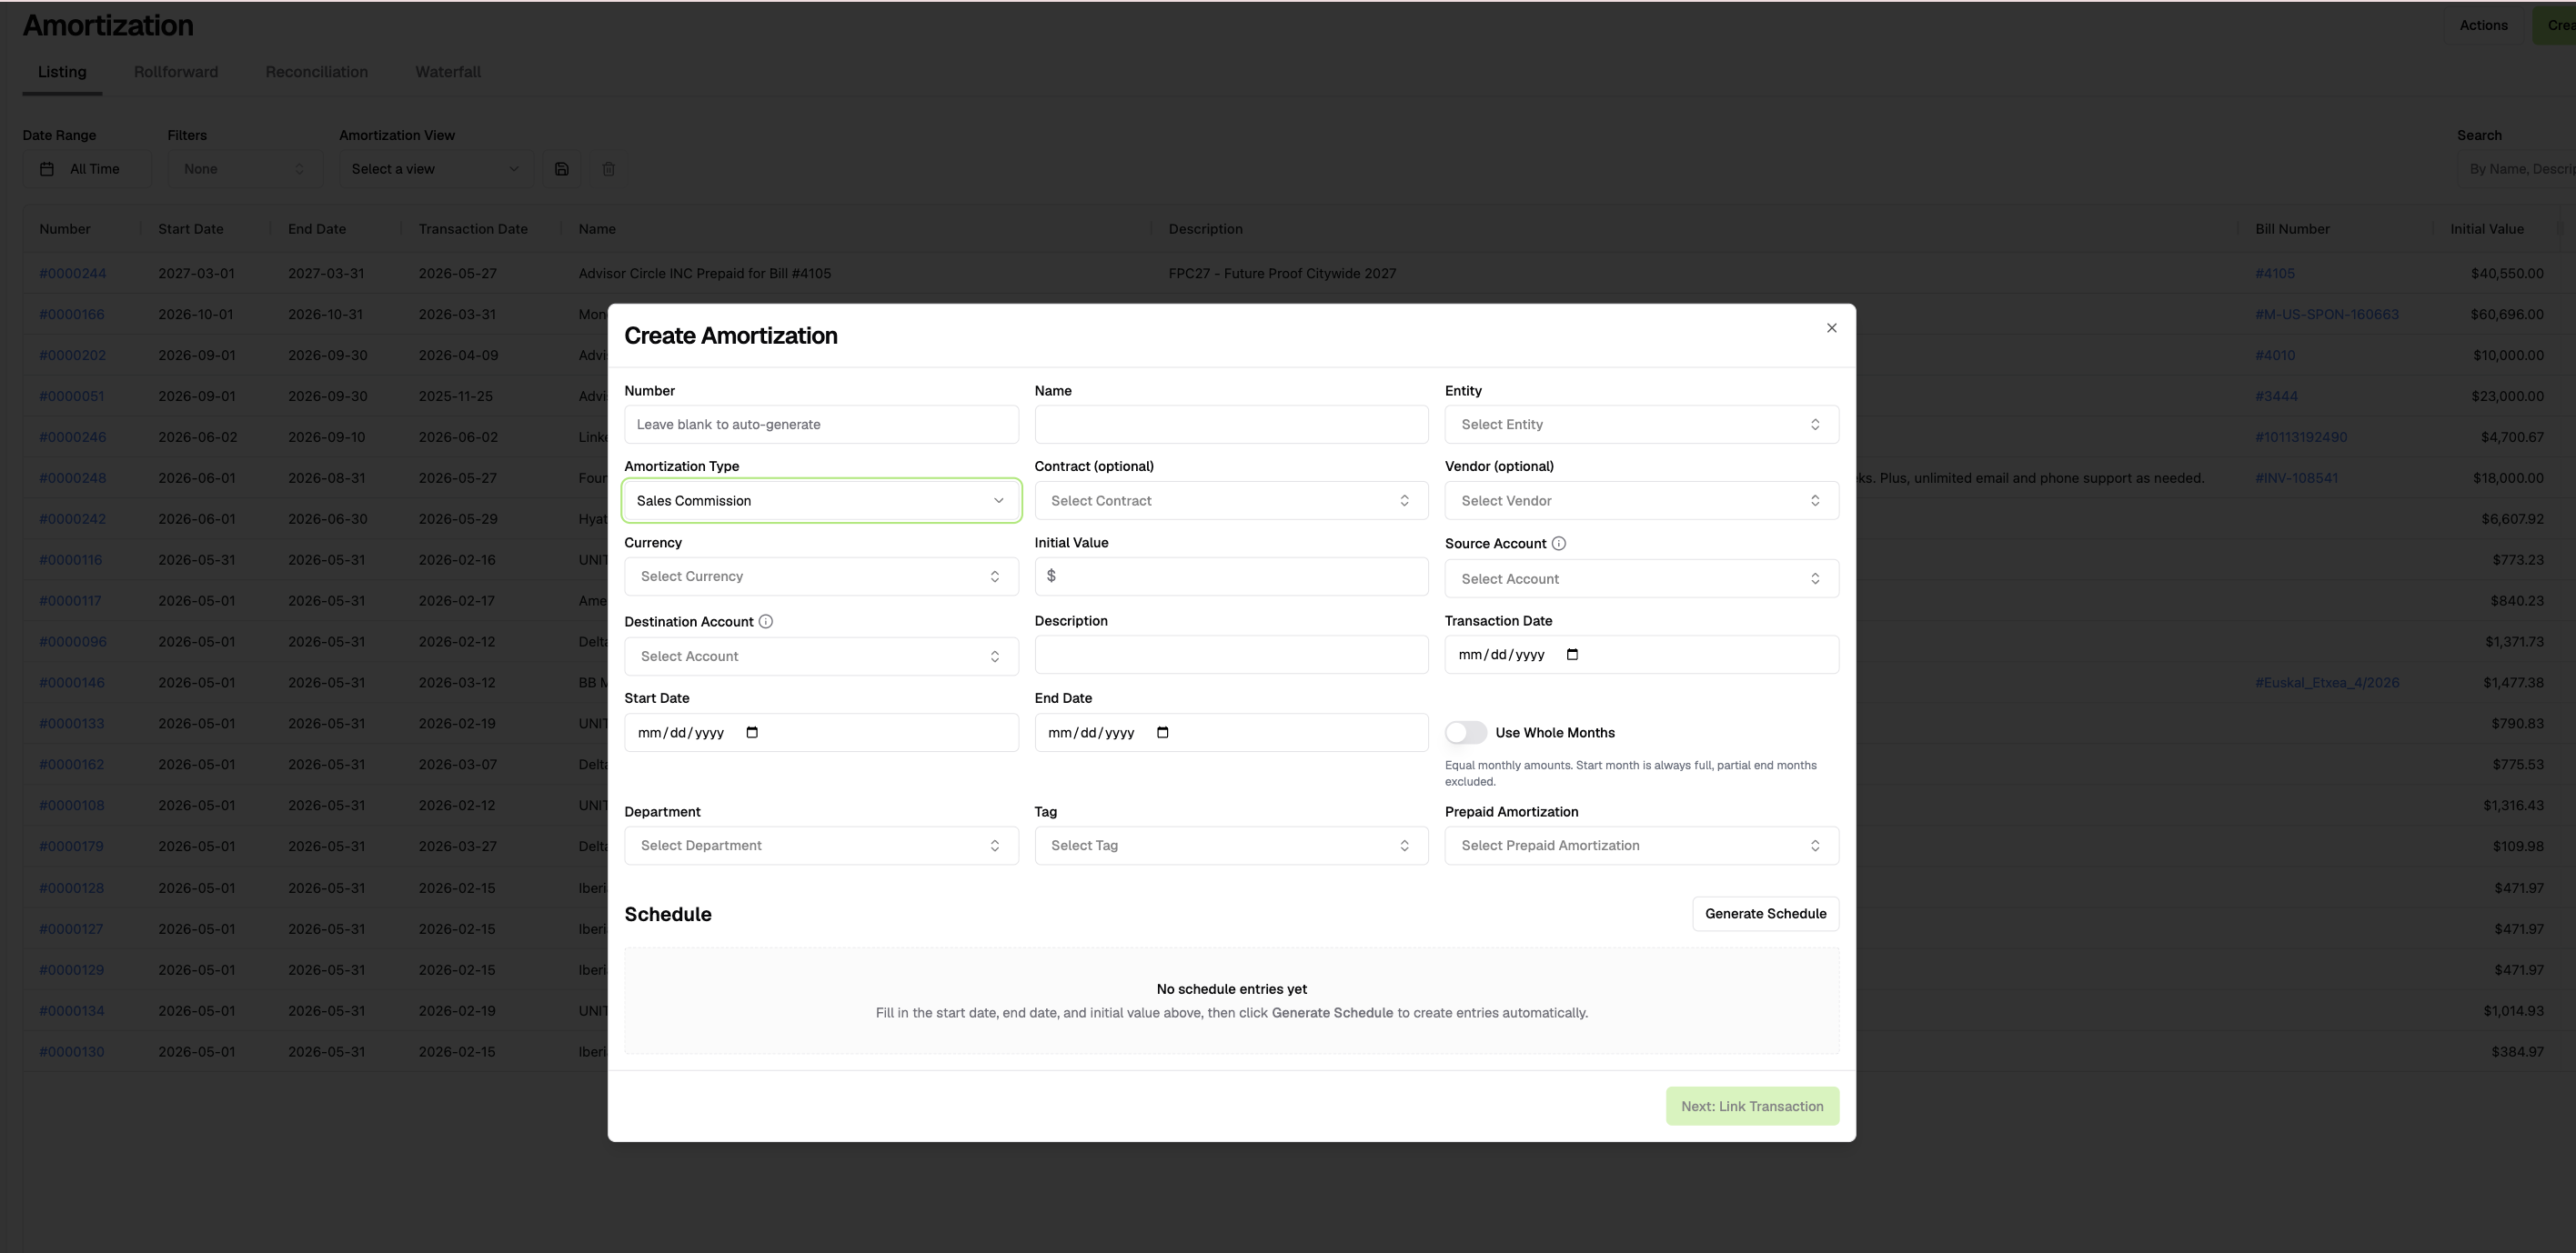Expand the Select Entity dropdown
Image resolution: width=2576 pixels, height=1253 pixels.
click(x=1641, y=425)
